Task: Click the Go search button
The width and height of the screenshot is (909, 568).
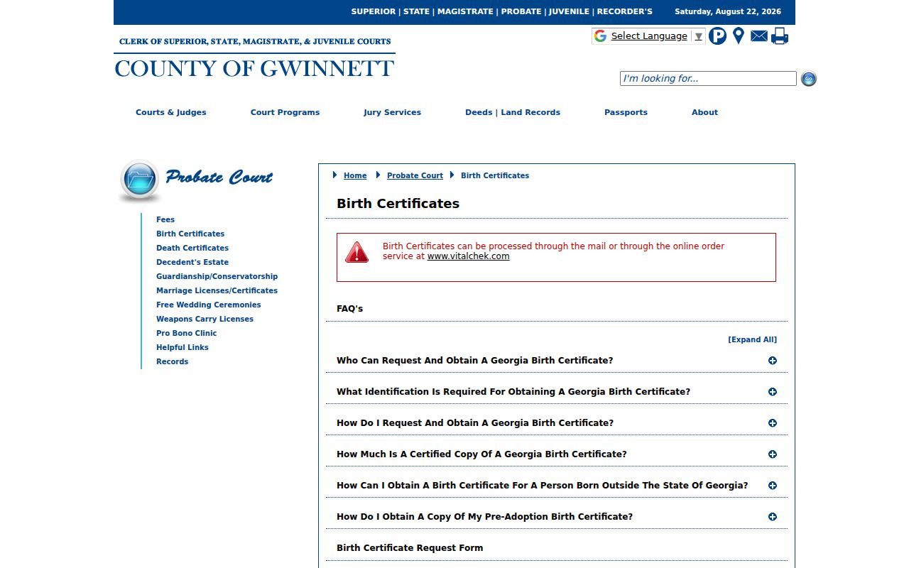Action: [809, 79]
